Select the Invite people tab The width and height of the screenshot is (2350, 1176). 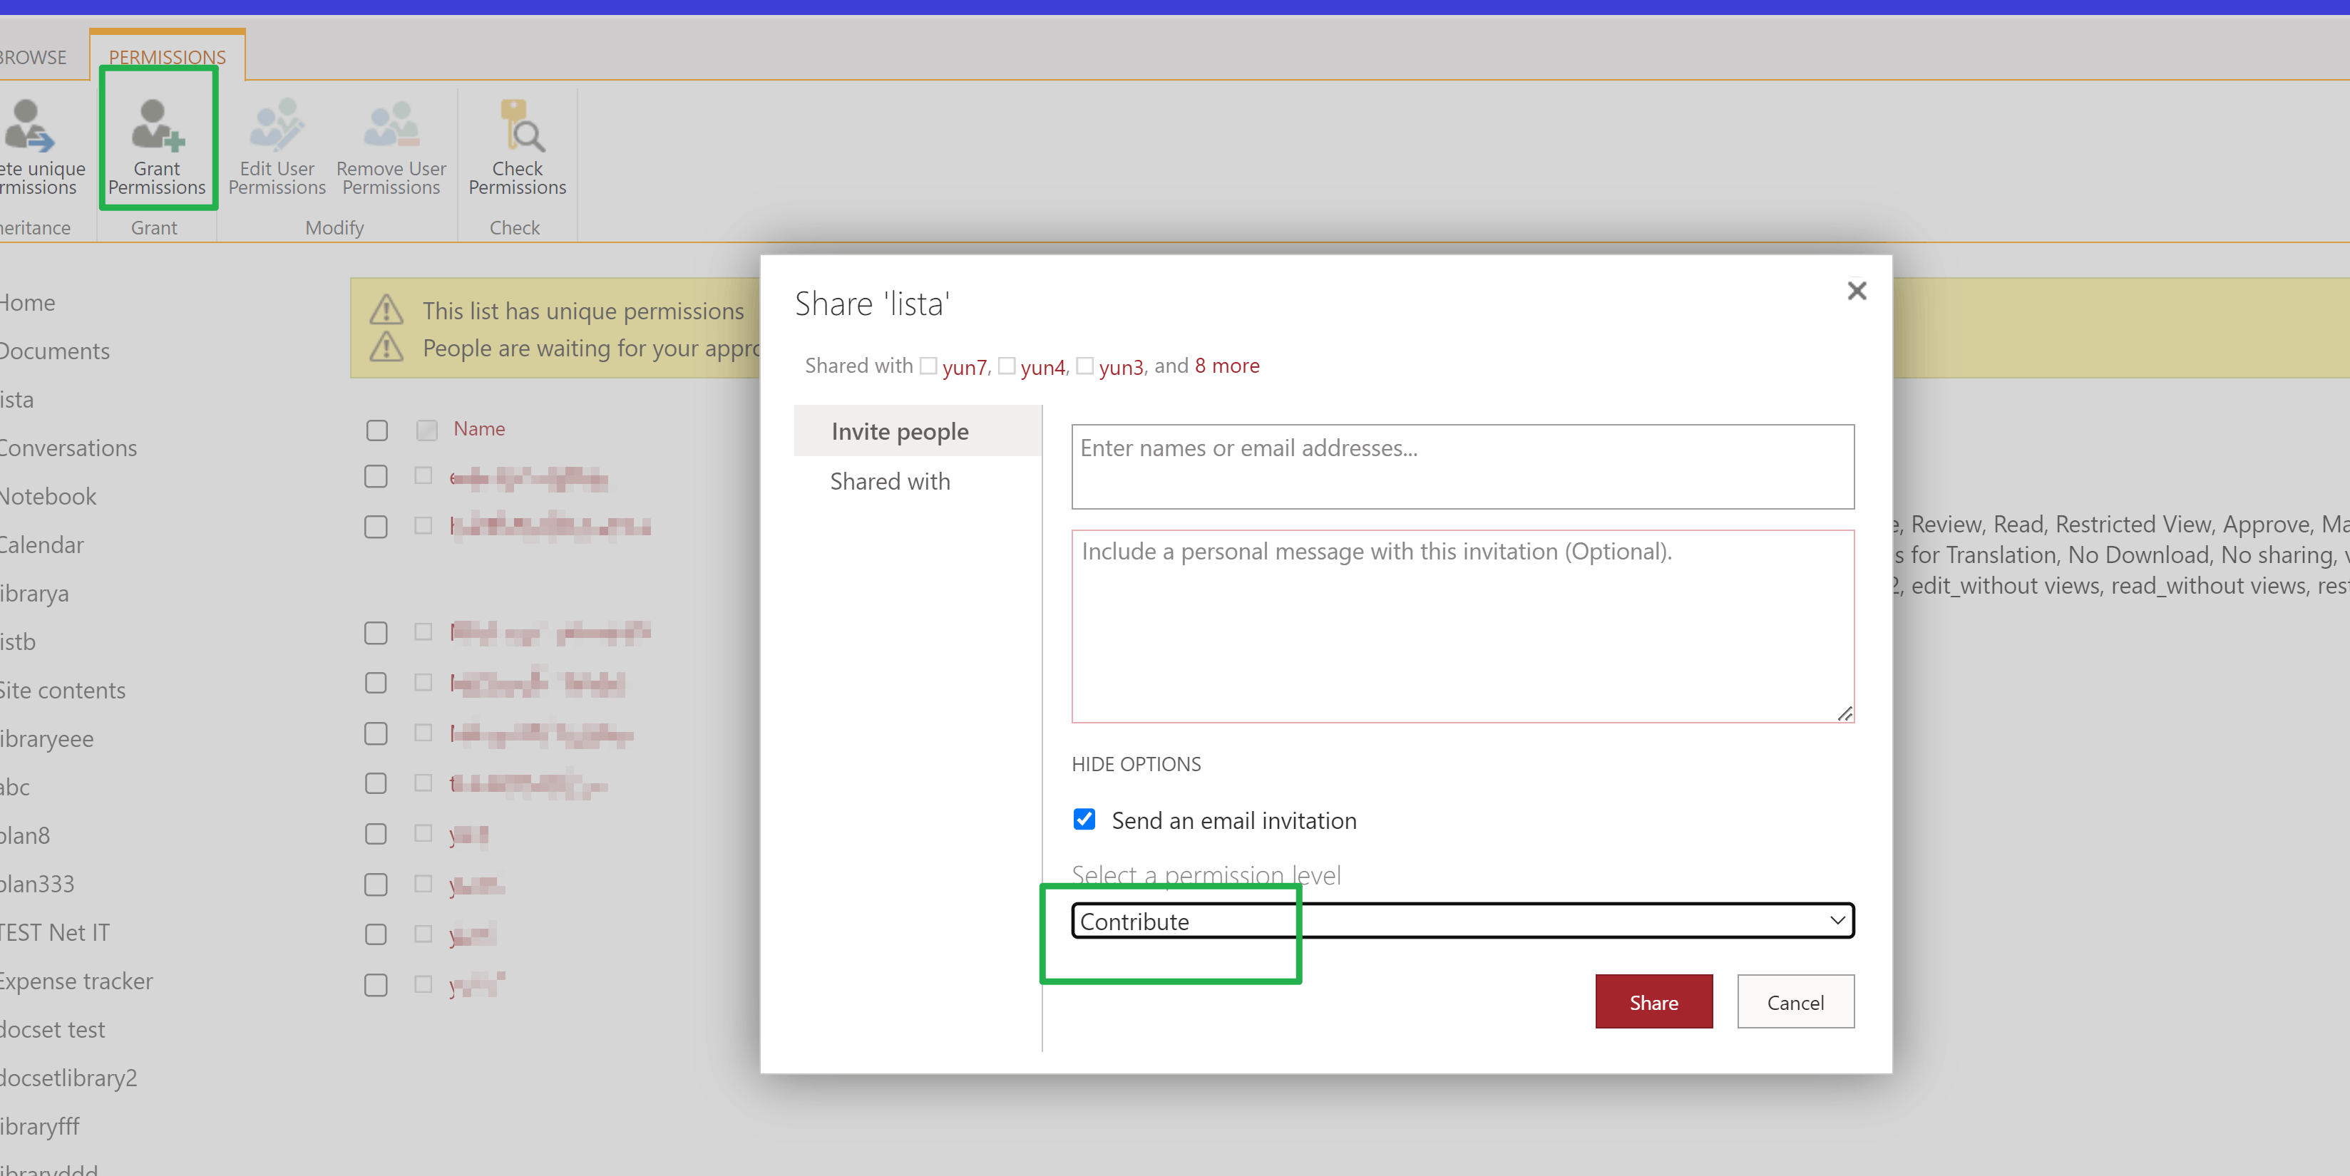point(918,430)
